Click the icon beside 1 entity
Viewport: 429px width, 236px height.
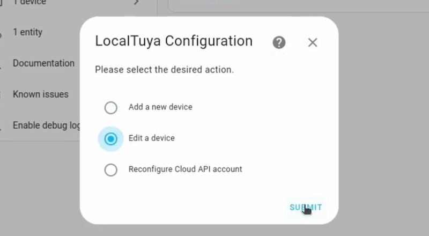2,32
